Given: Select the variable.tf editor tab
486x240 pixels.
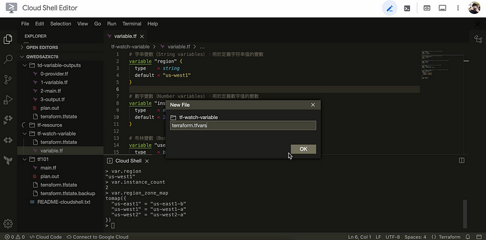Looking at the screenshot, I should click(x=126, y=36).
